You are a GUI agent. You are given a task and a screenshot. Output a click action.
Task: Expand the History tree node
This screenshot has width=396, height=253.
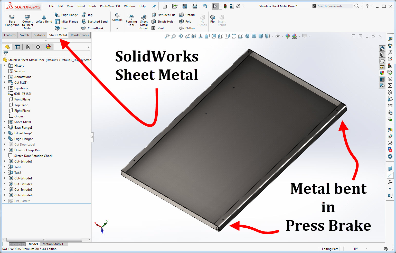point(5,65)
